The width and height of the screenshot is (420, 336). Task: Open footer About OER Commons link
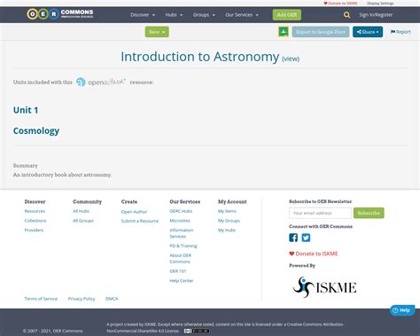click(x=181, y=258)
